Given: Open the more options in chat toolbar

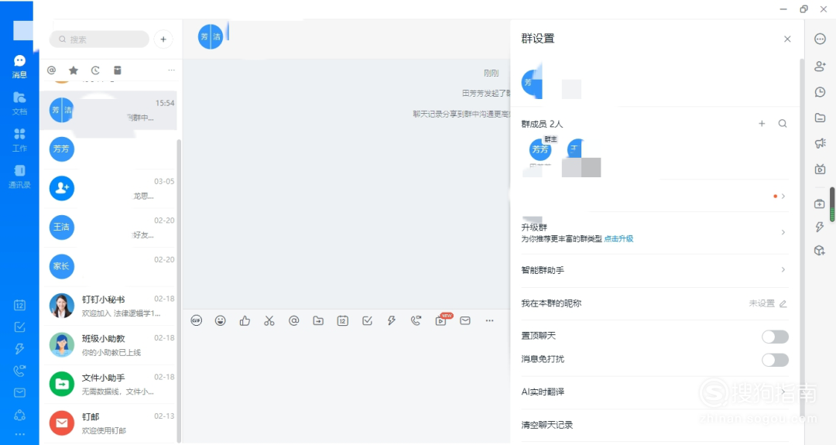Looking at the screenshot, I should pyautogui.click(x=489, y=320).
